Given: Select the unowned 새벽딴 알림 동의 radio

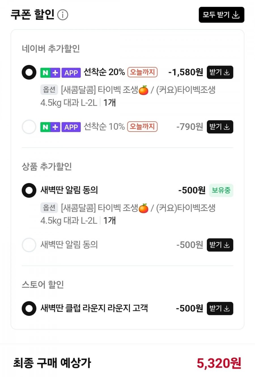Looking at the screenshot, I should 29,245.
